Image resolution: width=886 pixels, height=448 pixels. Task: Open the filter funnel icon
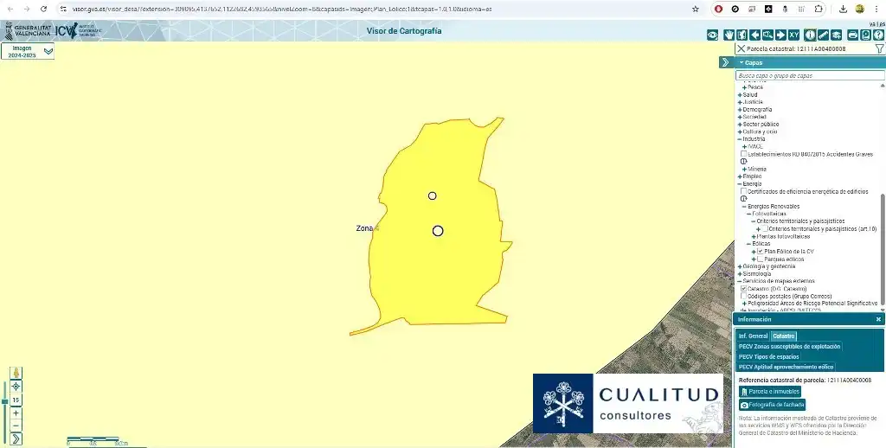coord(879,49)
